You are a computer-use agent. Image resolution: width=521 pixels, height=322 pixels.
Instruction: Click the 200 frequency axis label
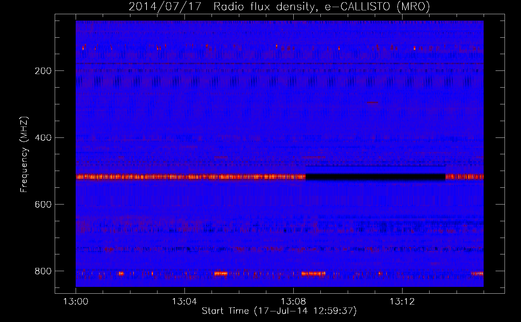tap(43, 71)
